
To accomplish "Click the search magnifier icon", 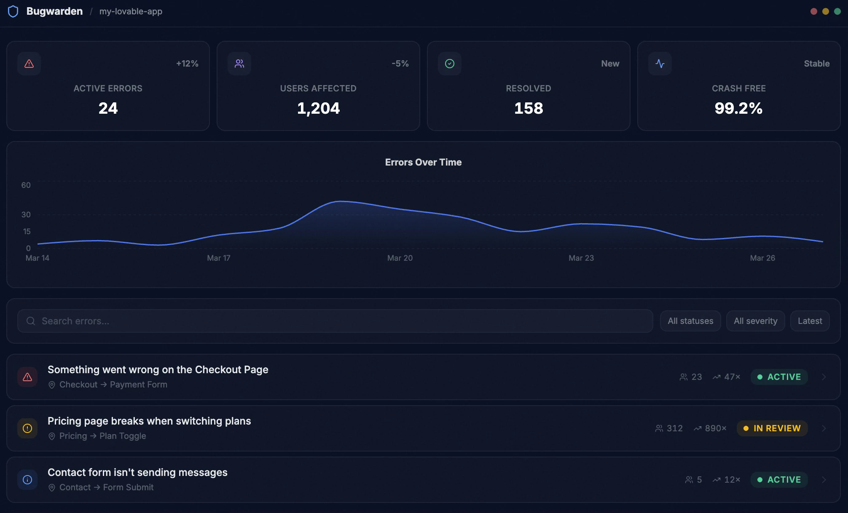I will pos(31,321).
